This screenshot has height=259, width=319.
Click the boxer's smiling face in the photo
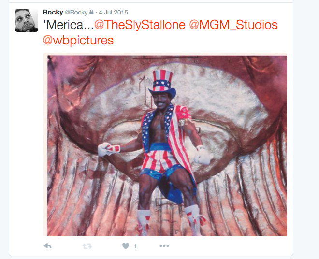pos(161,101)
